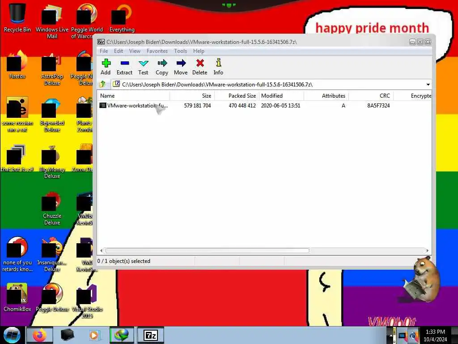Screen dimensions: 458x344
Task: Select the Firefox desktop icon
Action: coord(17,64)
